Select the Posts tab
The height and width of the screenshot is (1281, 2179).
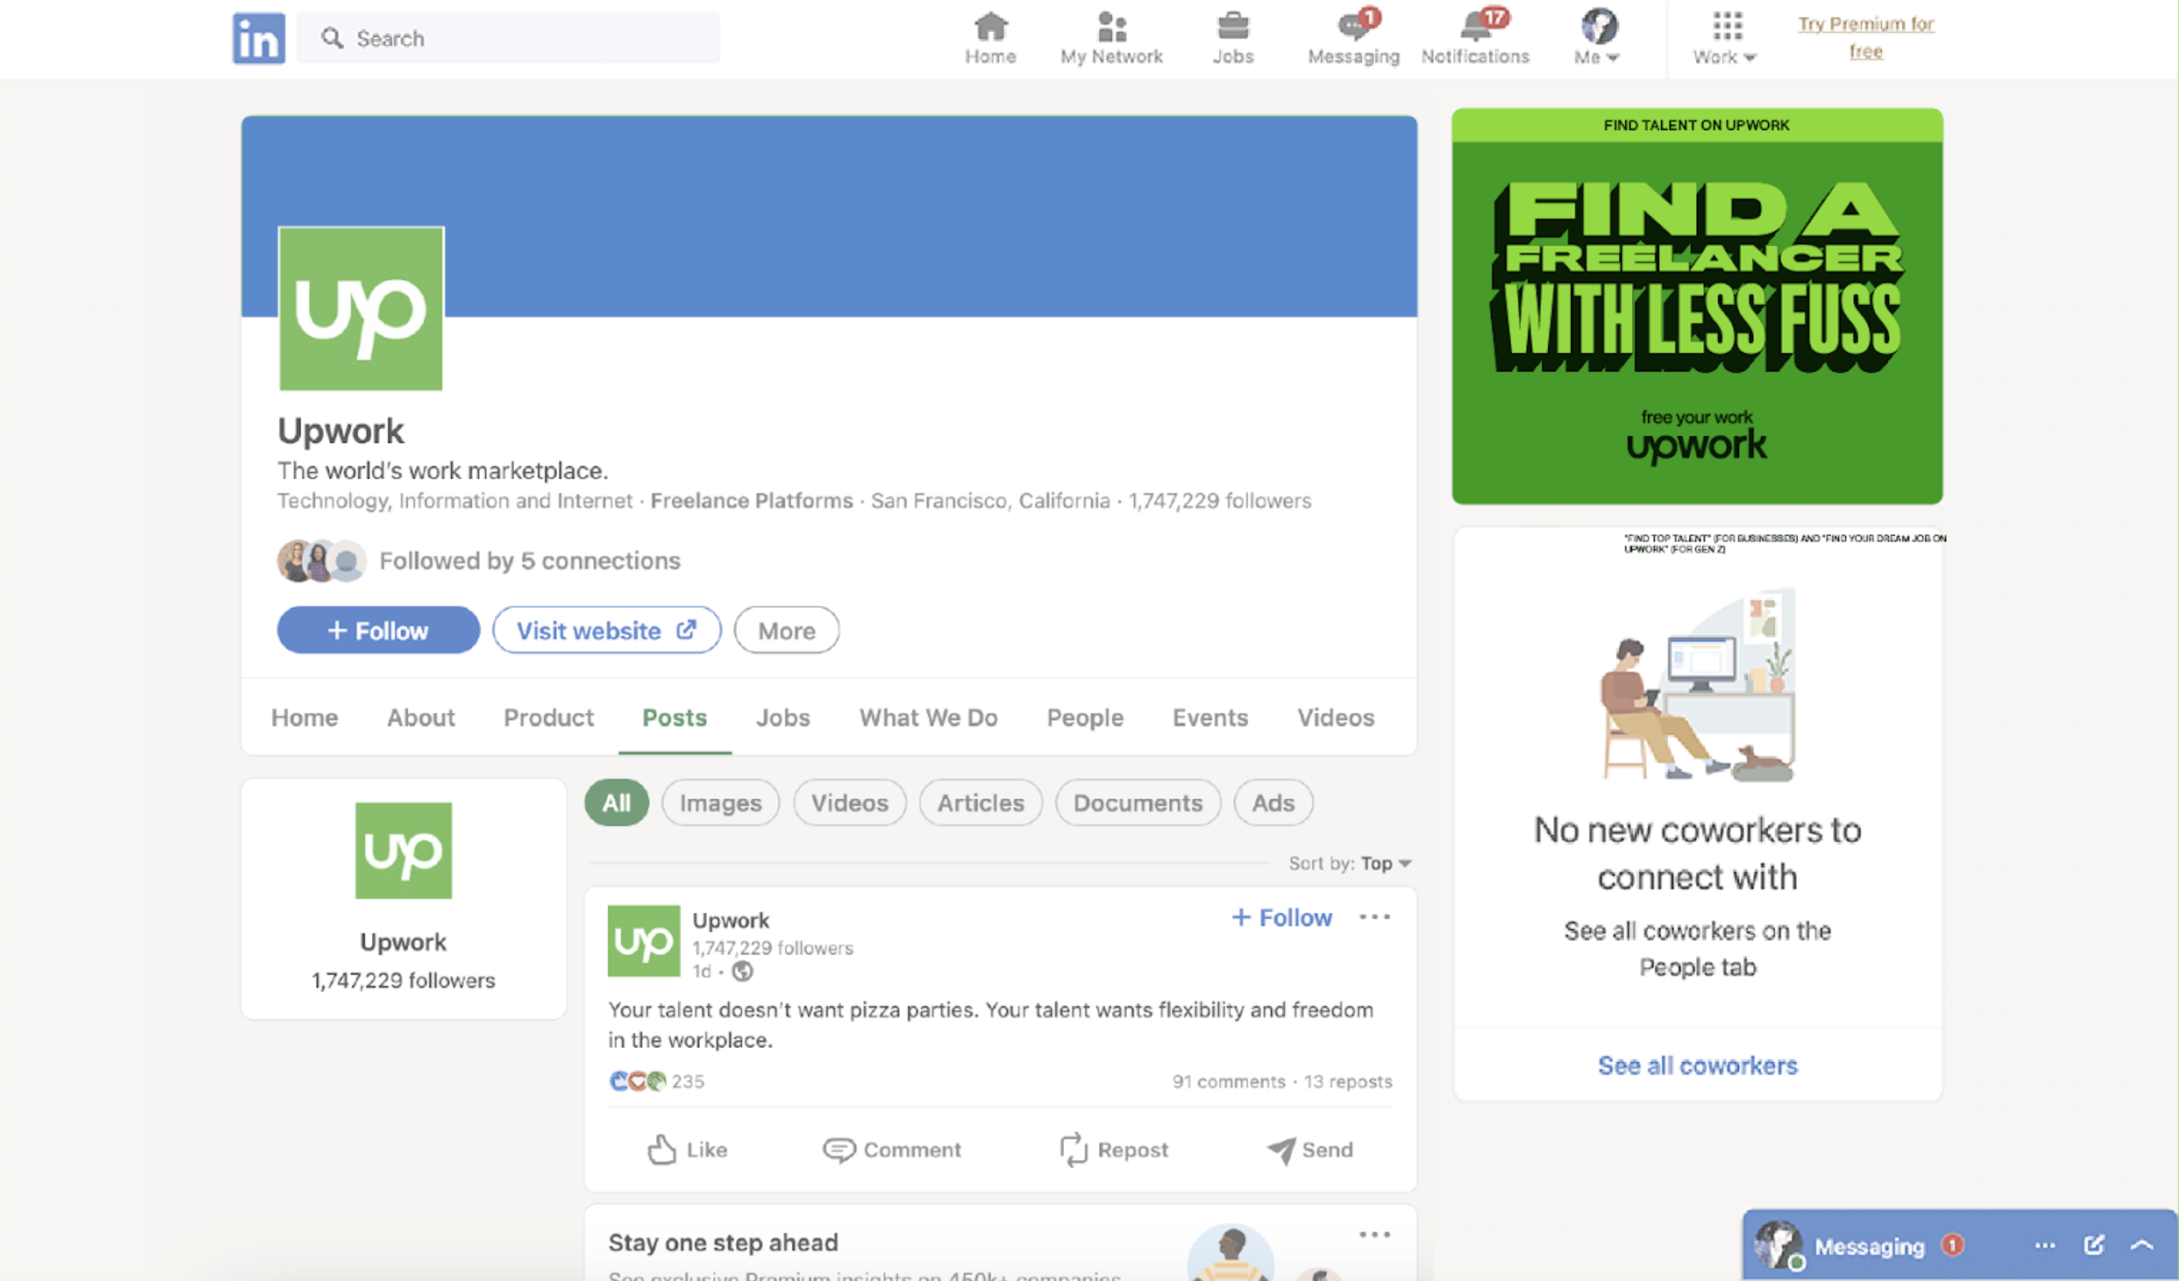pyautogui.click(x=674, y=717)
